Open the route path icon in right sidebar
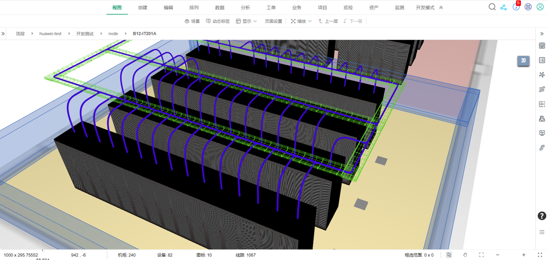Image resolution: width=548 pixels, height=260 pixels. [x=542, y=89]
